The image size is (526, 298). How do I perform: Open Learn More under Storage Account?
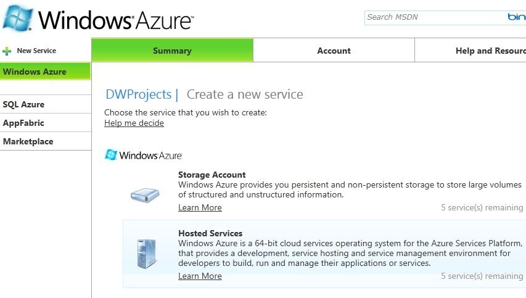click(x=200, y=208)
